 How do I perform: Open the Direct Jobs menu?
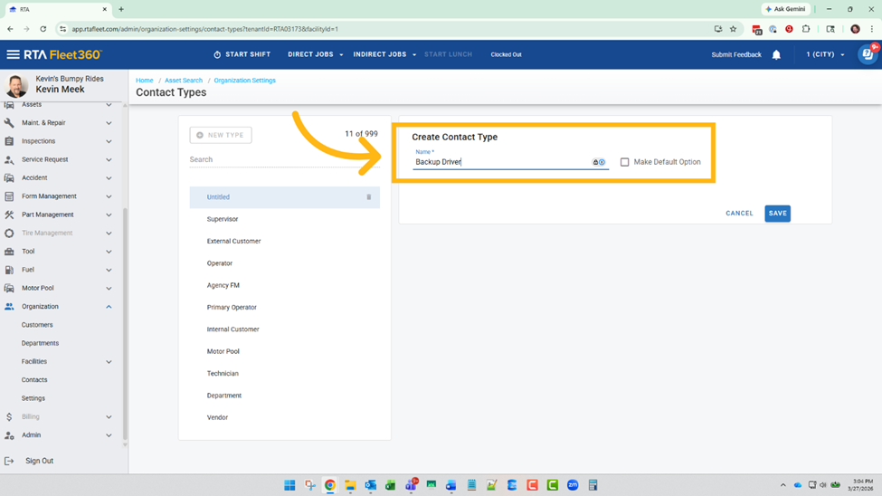[x=315, y=54]
